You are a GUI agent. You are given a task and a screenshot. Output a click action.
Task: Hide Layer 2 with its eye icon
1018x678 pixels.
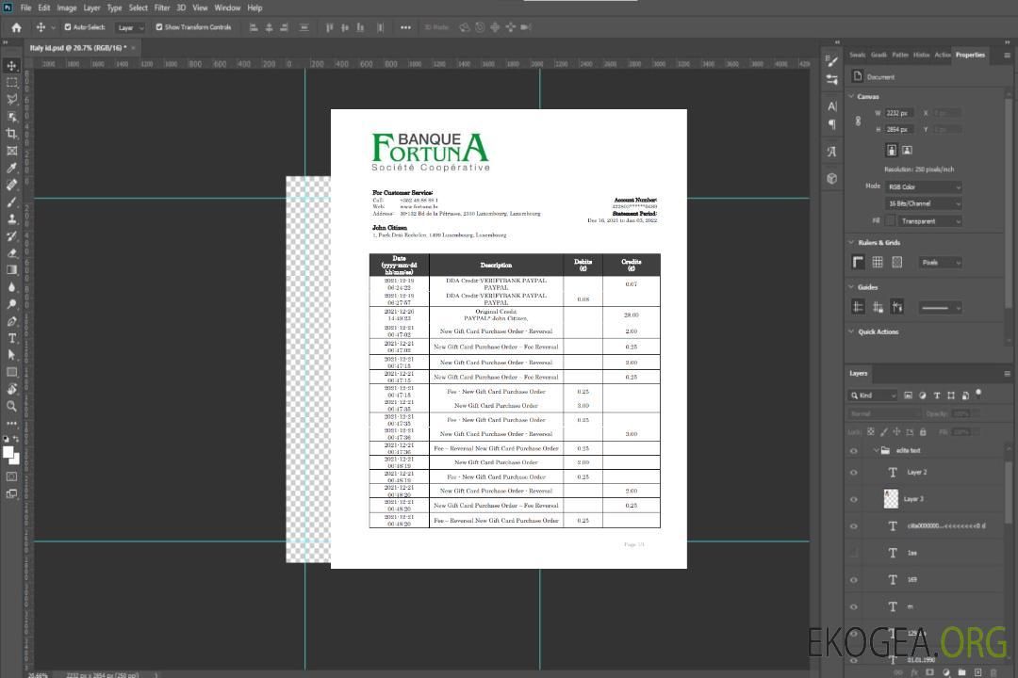pos(854,473)
